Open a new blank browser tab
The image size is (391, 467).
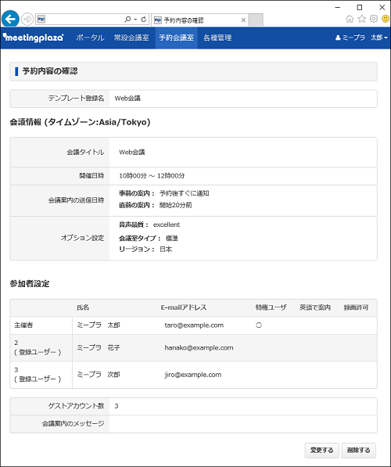(256, 20)
